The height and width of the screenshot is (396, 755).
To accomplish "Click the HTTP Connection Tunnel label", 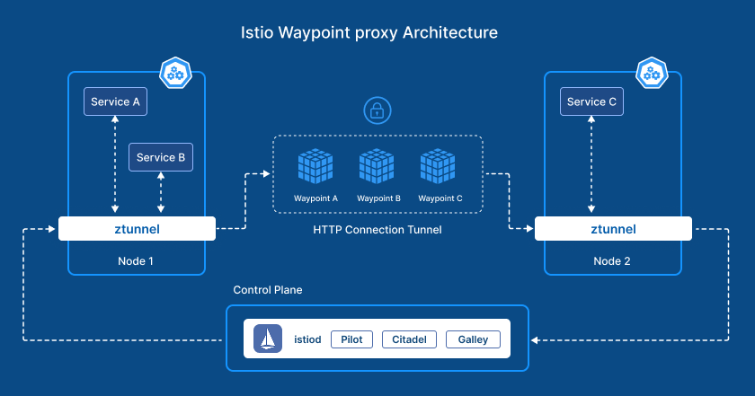I will 377,231.
